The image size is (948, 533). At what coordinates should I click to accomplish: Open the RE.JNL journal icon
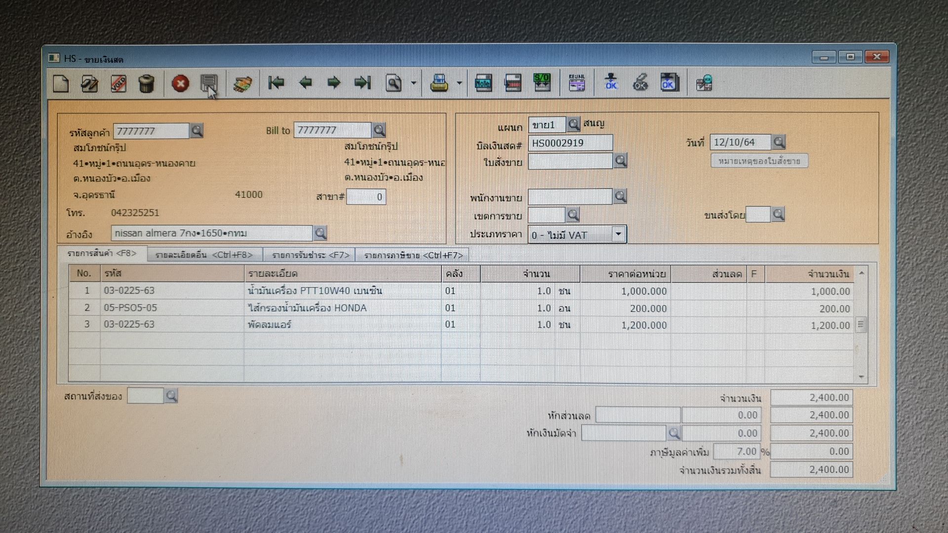[x=577, y=82]
